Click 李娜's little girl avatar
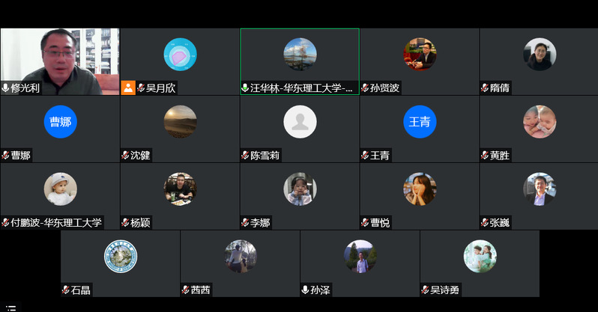The width and height of the screenshot is (598, 312). tap(300, 189)
